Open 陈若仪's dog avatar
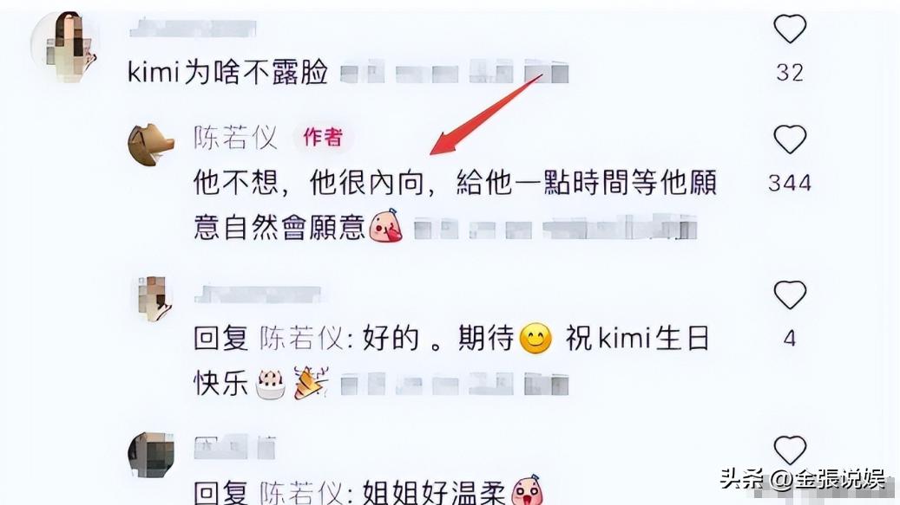Viewport: 900px width, 505px height. (x=150, y=145)
